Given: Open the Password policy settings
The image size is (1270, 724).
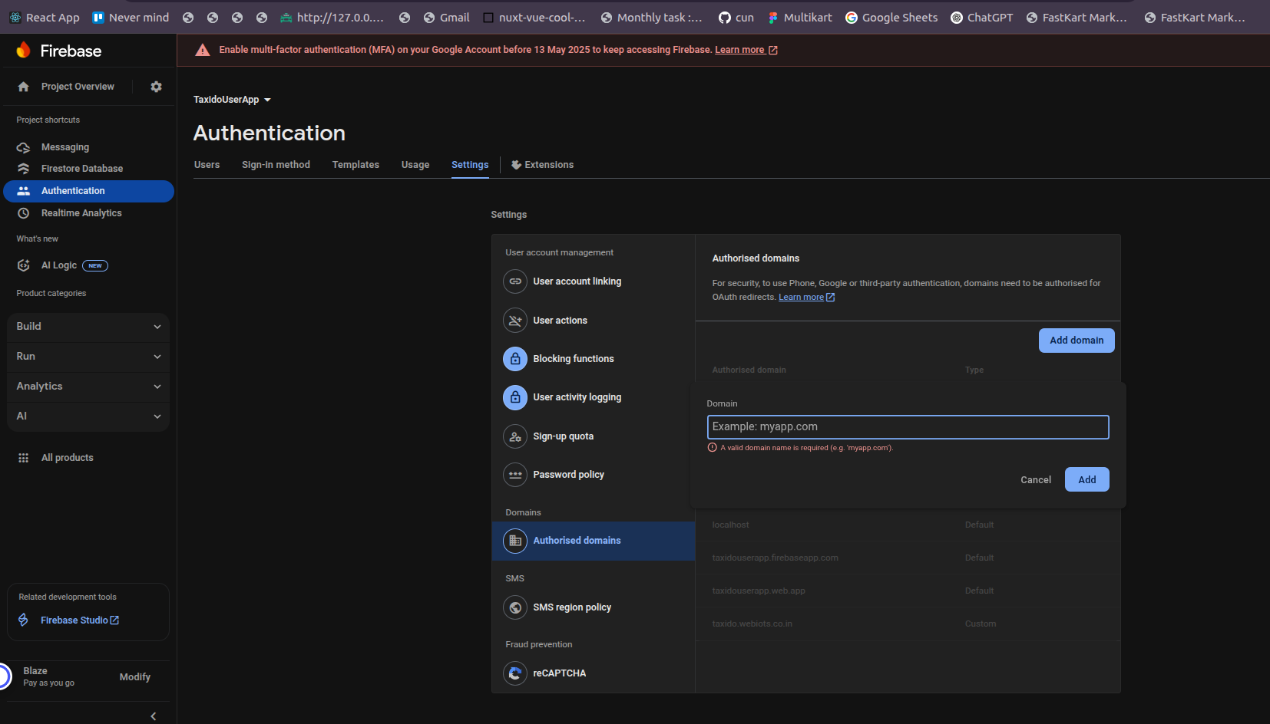Looking at the screenshot, I should click(x=568, y=474).
